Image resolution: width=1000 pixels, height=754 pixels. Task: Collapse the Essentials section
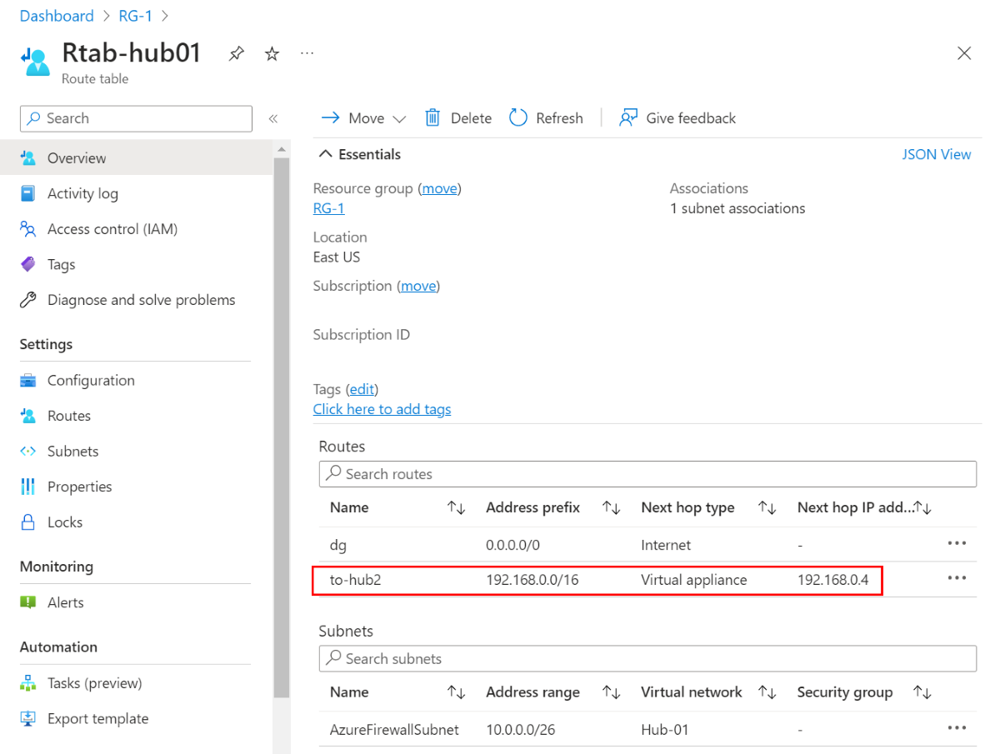click(324, 154)
